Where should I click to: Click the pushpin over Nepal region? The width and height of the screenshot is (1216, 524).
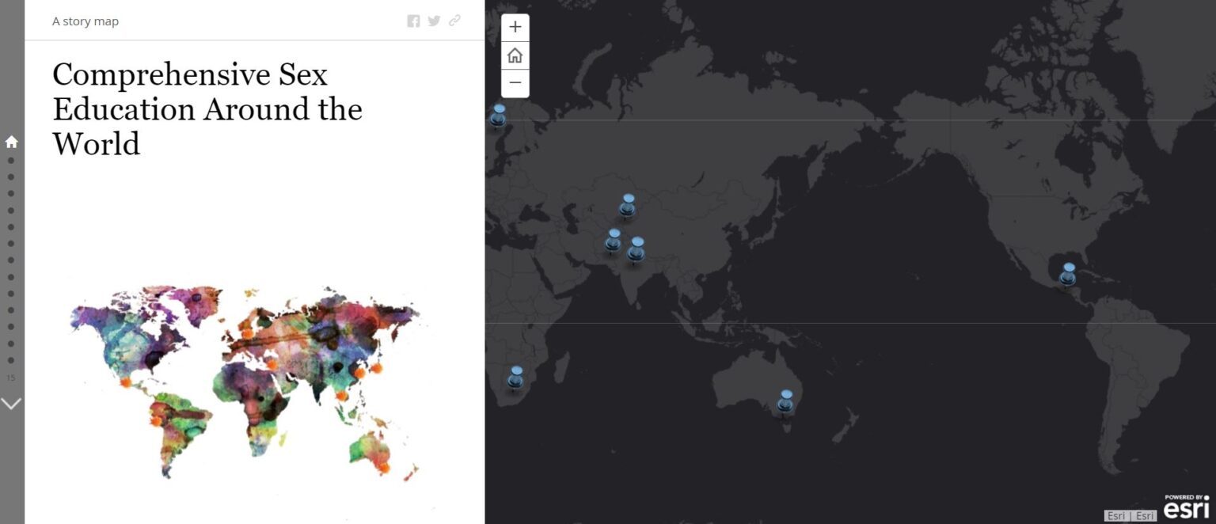(636, 249)
